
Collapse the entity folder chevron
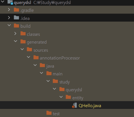pyautogui.click(x=61, y=97)
